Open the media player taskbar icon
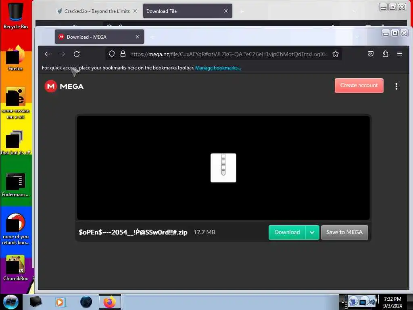This screenshot has width=413, height=310. [60, 302]
